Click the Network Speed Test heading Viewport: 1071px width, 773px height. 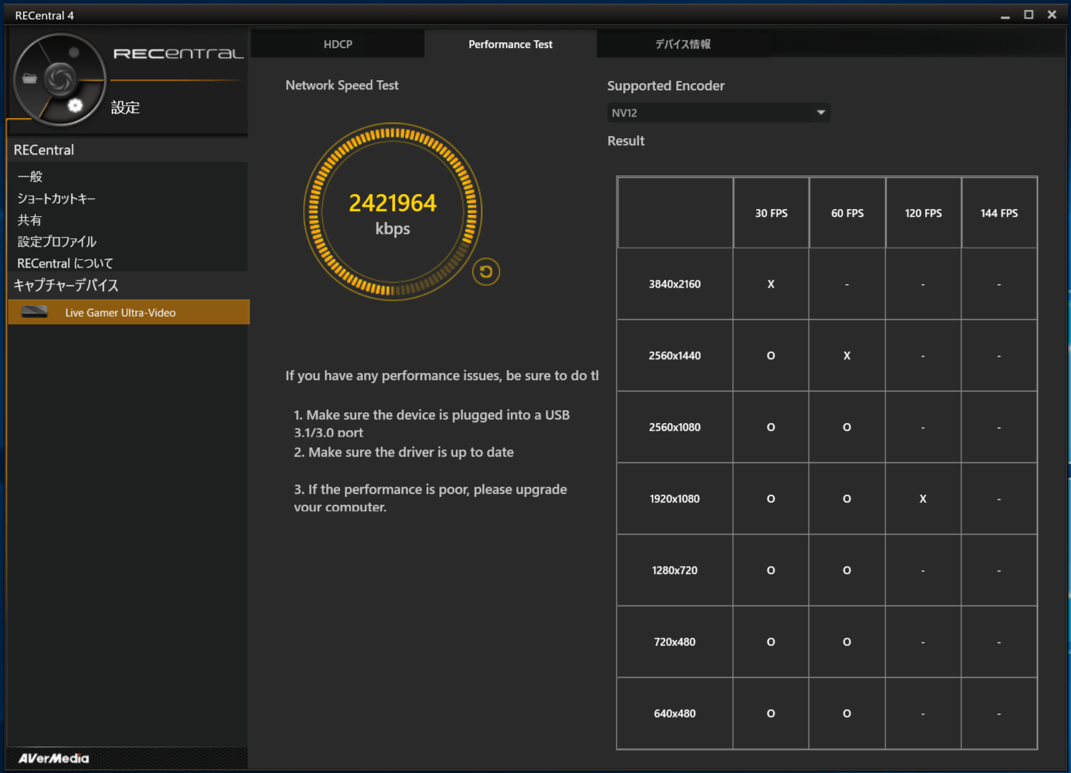click(342, 85)
